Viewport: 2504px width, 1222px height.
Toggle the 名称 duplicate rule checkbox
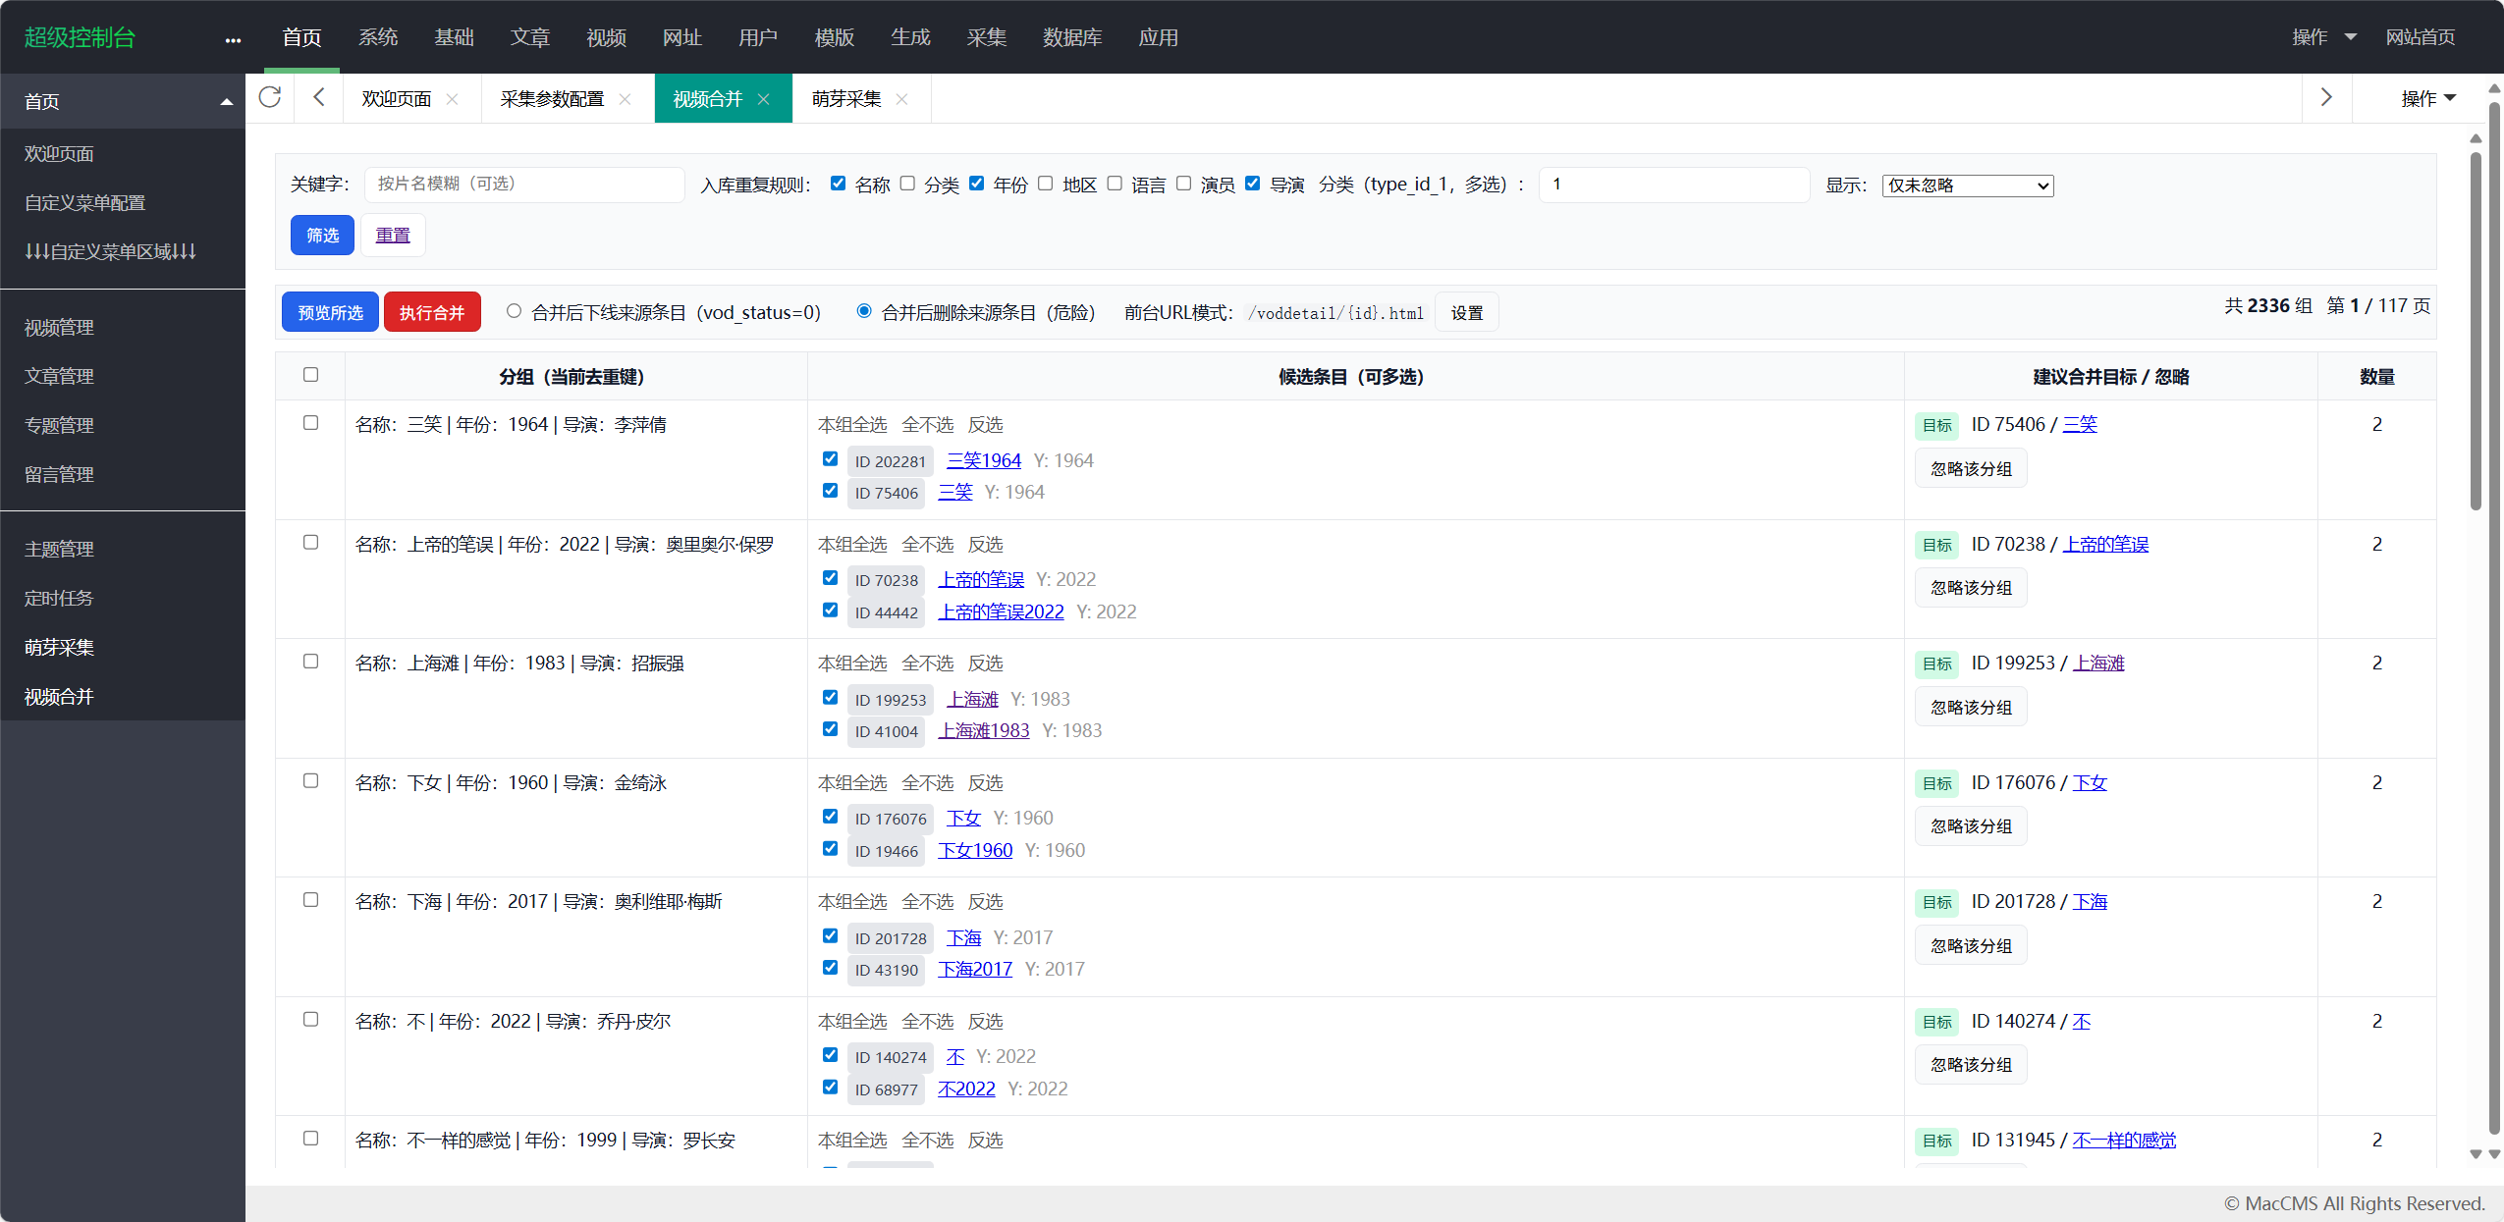point(838,184)
